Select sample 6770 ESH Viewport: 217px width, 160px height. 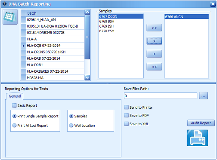(x=121, y=31)
